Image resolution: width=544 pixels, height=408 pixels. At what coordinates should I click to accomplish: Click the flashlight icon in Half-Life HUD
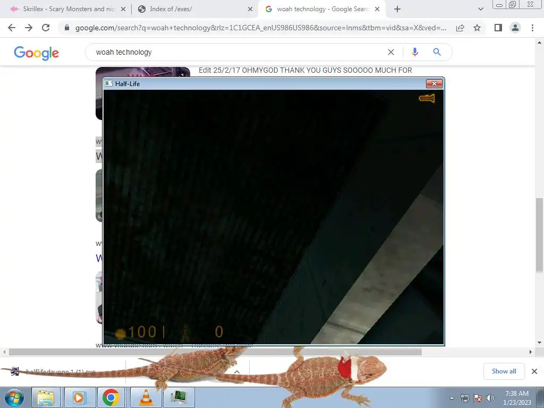427,98
